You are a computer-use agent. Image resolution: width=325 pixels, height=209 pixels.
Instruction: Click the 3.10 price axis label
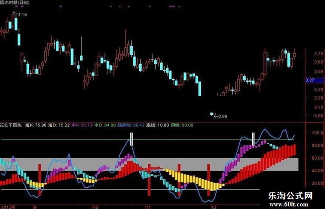point(318,107)
